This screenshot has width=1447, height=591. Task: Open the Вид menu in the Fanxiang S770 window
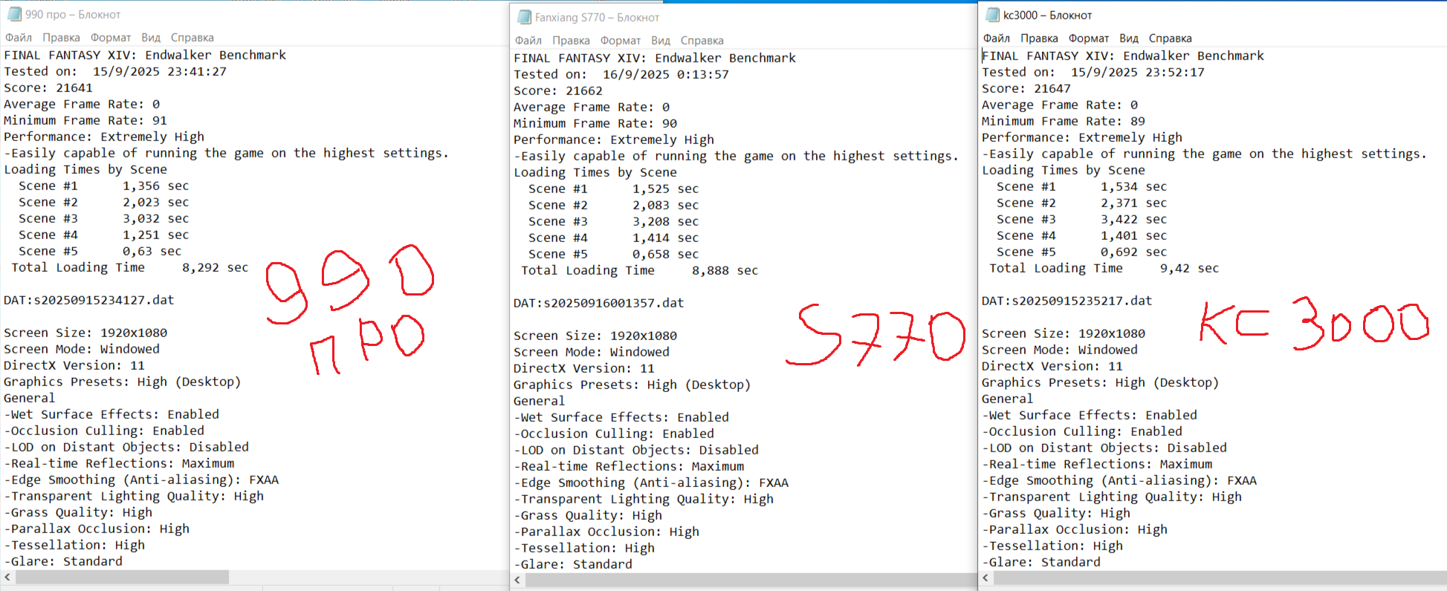tap(661, 41)
